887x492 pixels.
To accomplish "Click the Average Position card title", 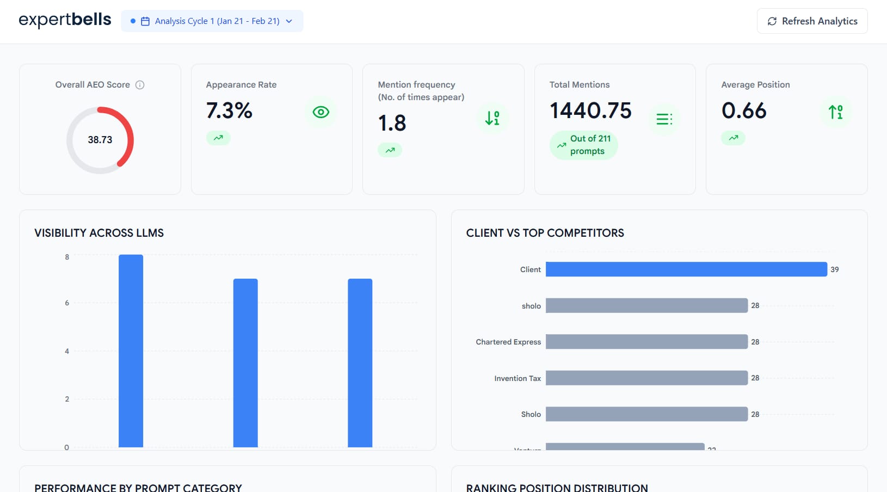I will click(x=756, y=85).
